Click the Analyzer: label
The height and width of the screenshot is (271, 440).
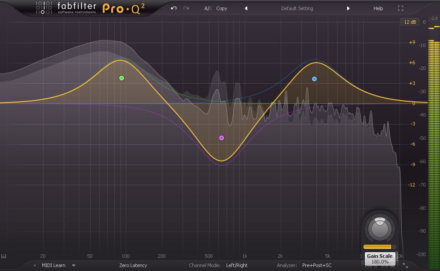pos(287,265)
